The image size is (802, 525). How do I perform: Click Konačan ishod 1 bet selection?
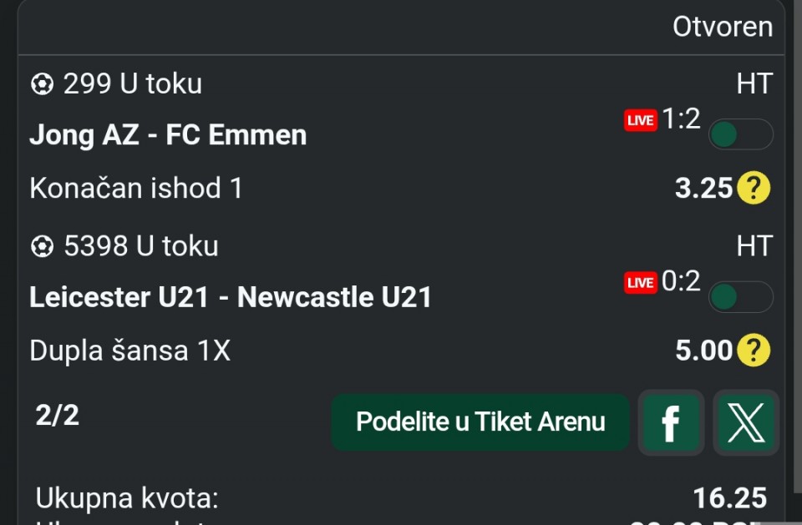[x=136, y=189]
